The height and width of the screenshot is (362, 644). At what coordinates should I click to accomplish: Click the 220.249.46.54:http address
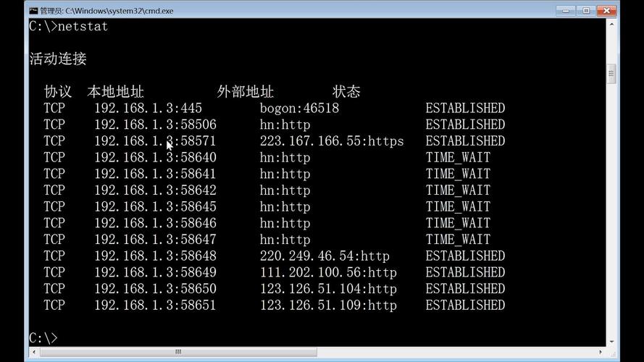click(325, 256)
